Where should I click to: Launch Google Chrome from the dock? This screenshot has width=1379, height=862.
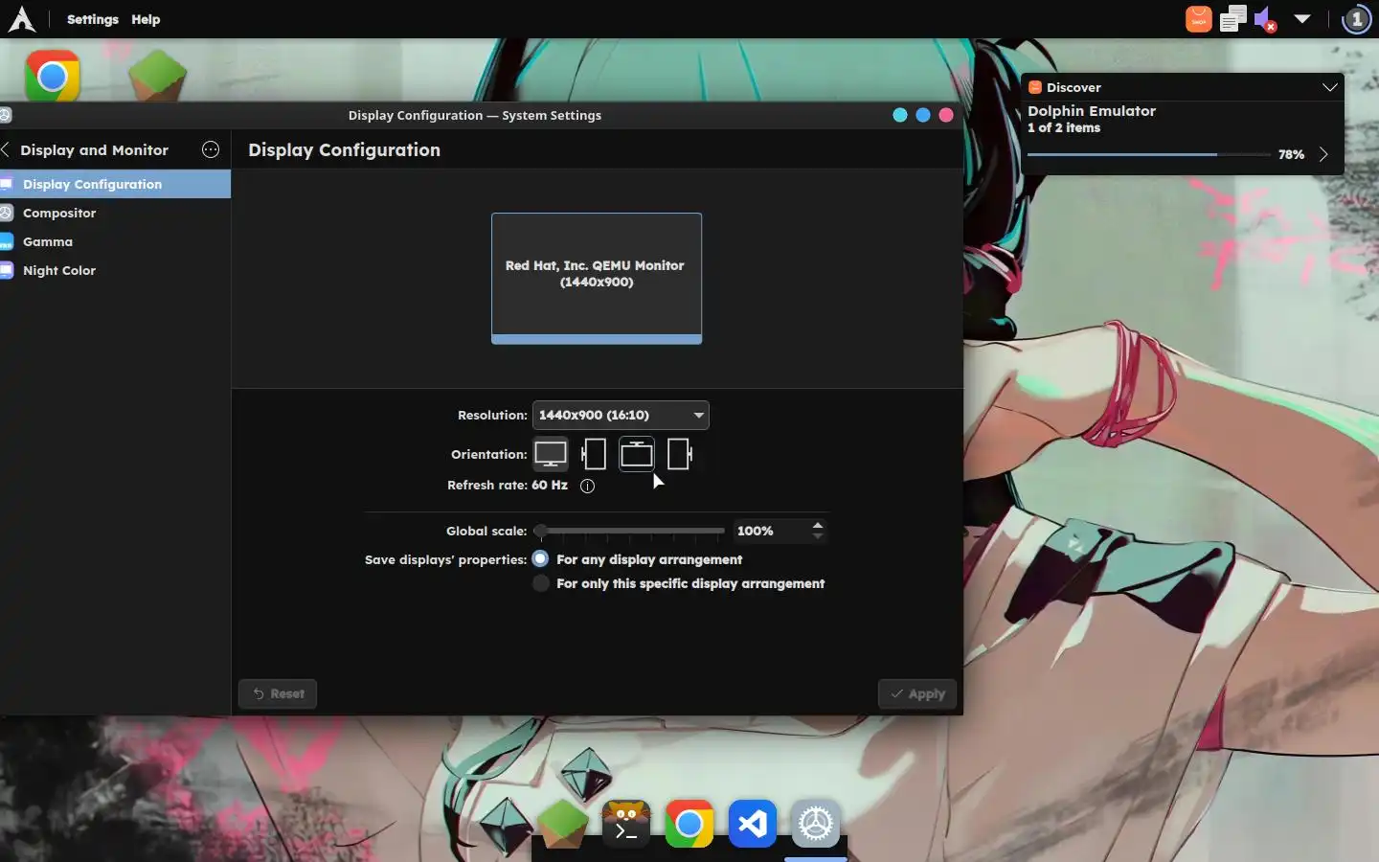pos(689,823)
